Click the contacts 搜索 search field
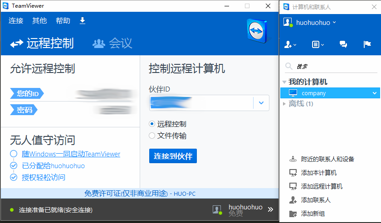Viewport: 381px width, 223px height. pos(336,67)
